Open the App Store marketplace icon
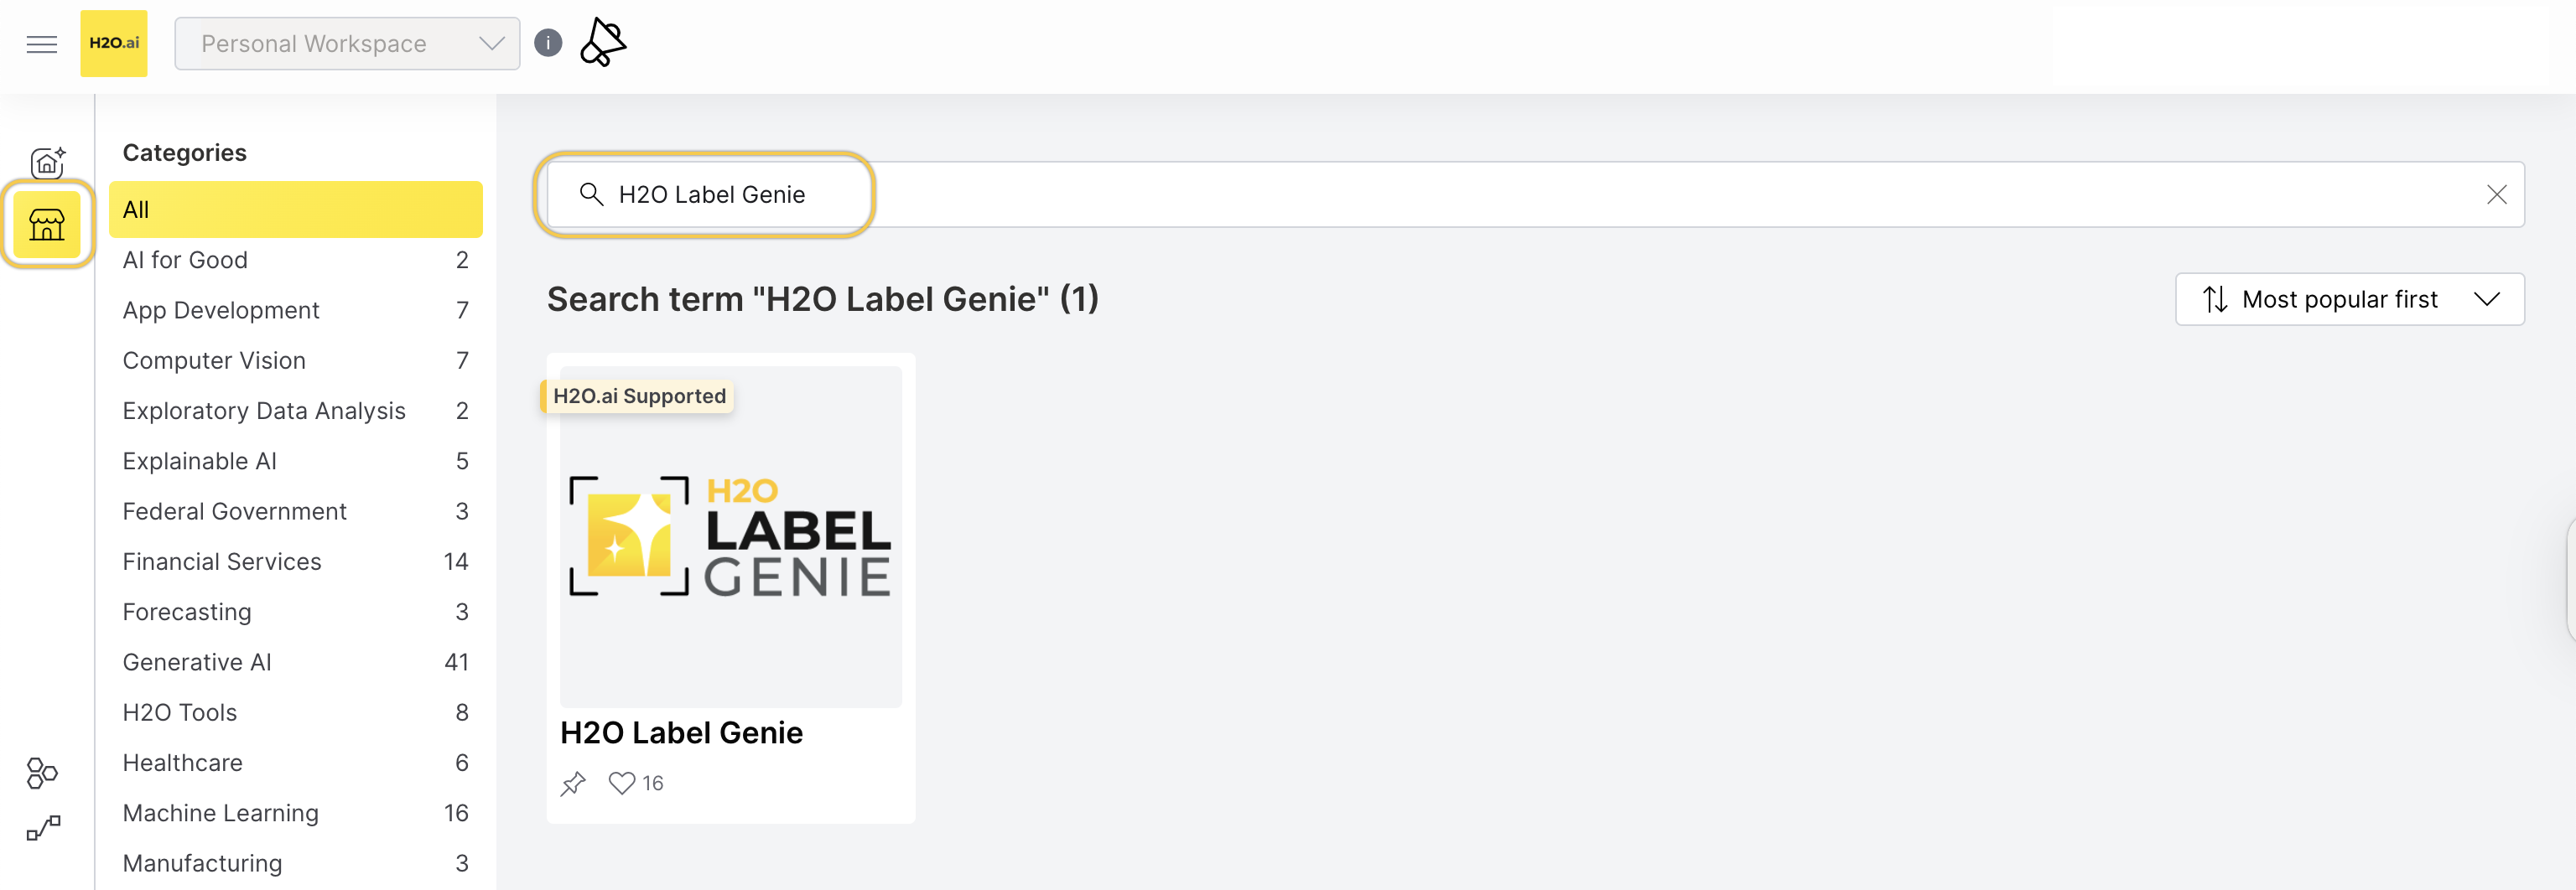This screenshot has width=2576, height=890. (47, 225)
